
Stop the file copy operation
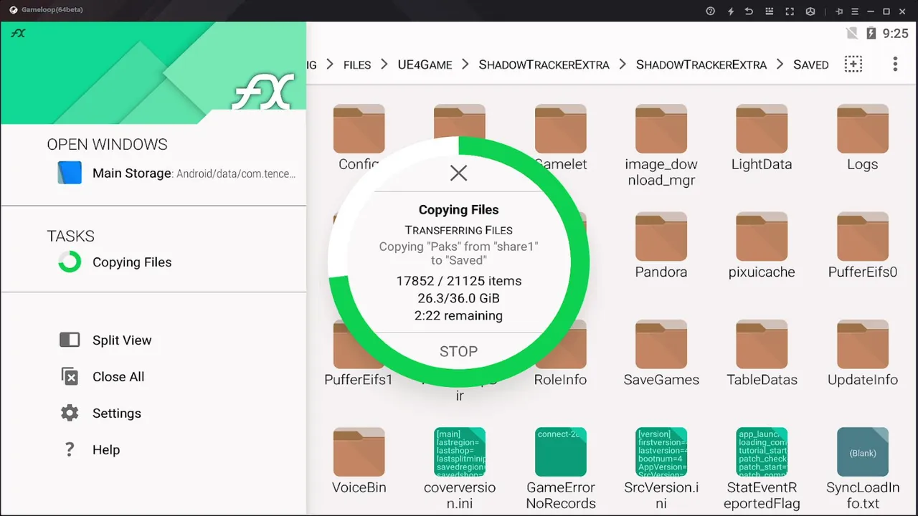point(458,351)
